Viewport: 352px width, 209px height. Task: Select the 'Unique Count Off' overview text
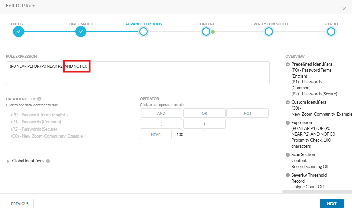pos(308,187)
